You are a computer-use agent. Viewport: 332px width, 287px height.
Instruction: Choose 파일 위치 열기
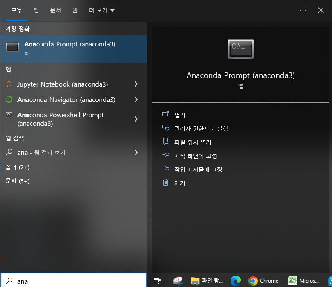pos(193,142)
